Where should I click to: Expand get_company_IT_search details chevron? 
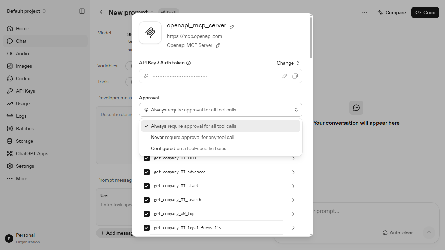coord(293,200)
